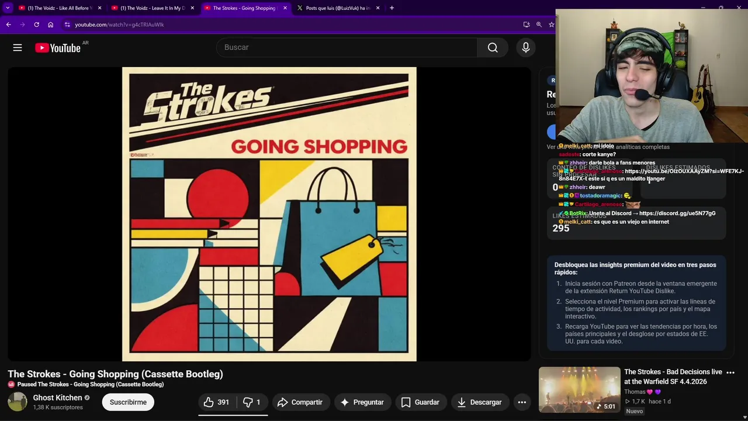Click the browser home button
Screen dimensions: 748x421
[x=50, y=25]
